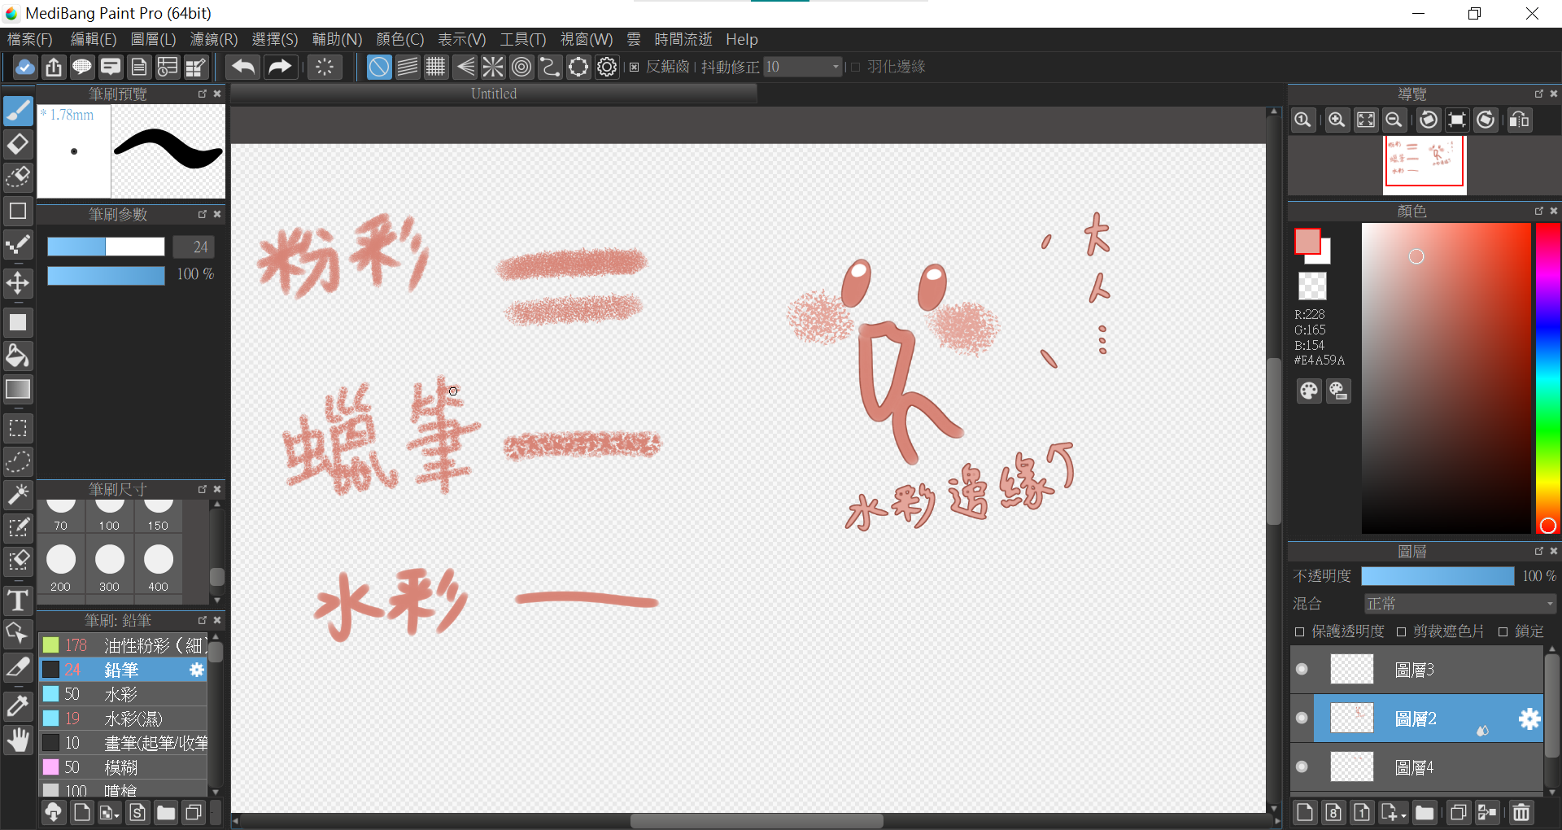Select 油性粉彩 brush in list
Screen dimensions: 1562x830
[x=124, y=645]
